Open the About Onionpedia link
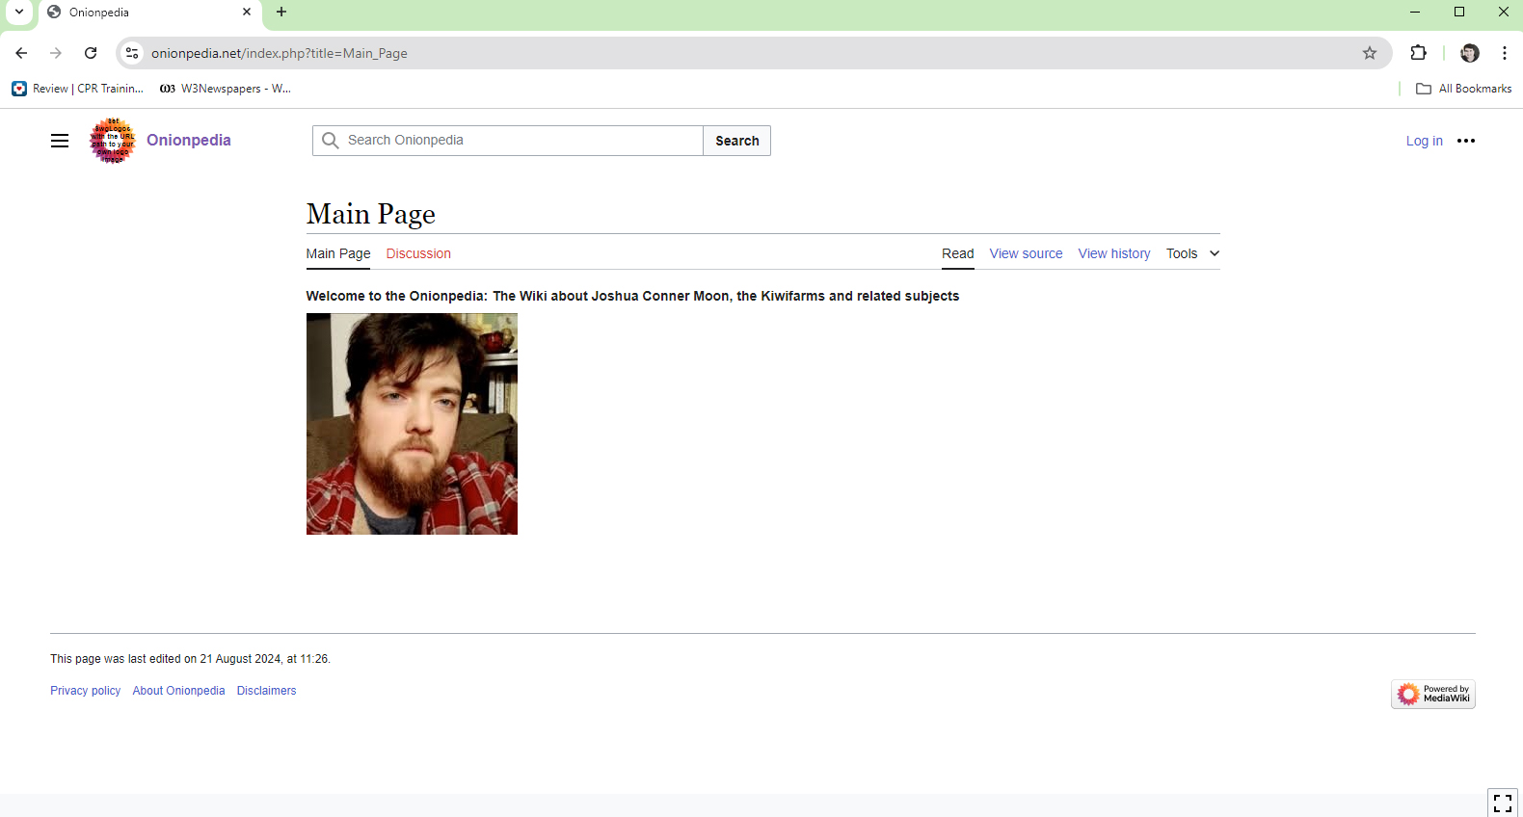Viewport: 1523px width, 817px height. point(178,691)
